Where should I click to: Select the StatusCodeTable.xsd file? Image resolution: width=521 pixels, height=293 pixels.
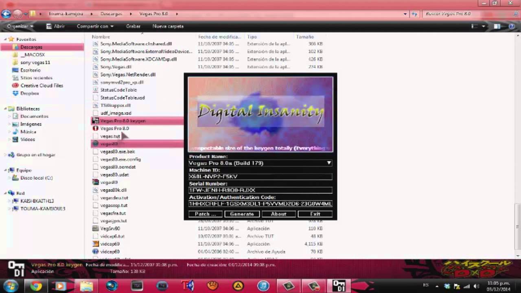click(x=122, y=98)
